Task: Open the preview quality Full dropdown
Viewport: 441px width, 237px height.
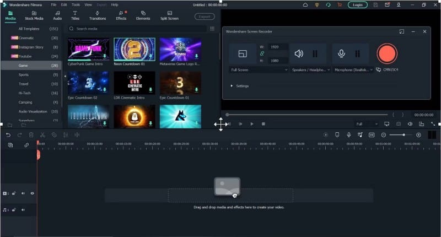Action: pos(367,124)
